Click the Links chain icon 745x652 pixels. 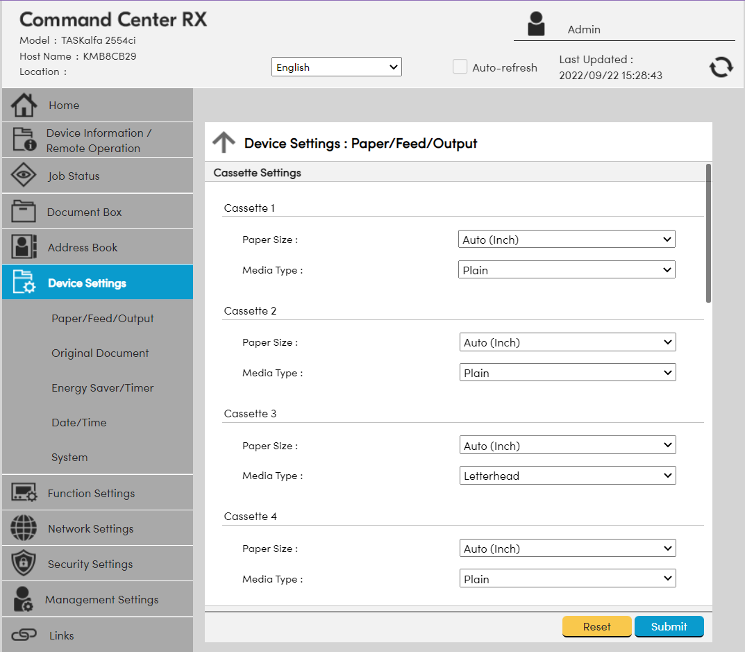point(24,635)
